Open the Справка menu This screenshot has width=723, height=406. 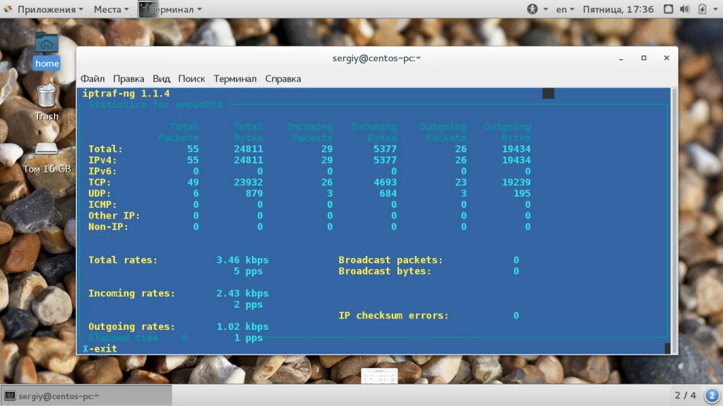click(283, 79)
